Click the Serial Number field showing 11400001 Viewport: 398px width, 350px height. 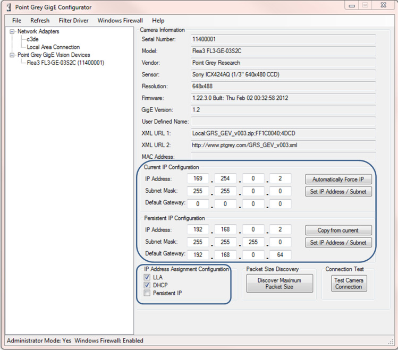point(283,39)
